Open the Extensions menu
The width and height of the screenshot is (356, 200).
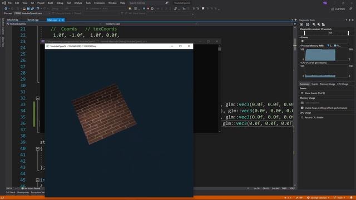[100, 3]
